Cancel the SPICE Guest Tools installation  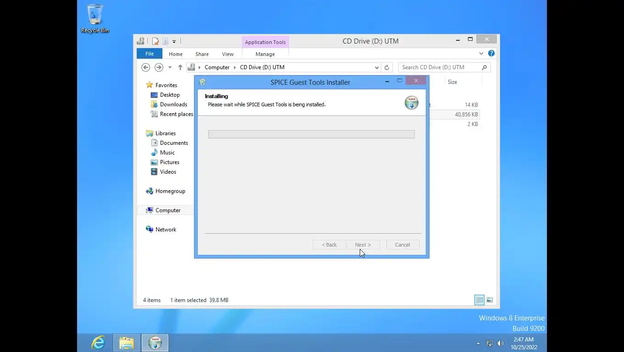[402, 245]
